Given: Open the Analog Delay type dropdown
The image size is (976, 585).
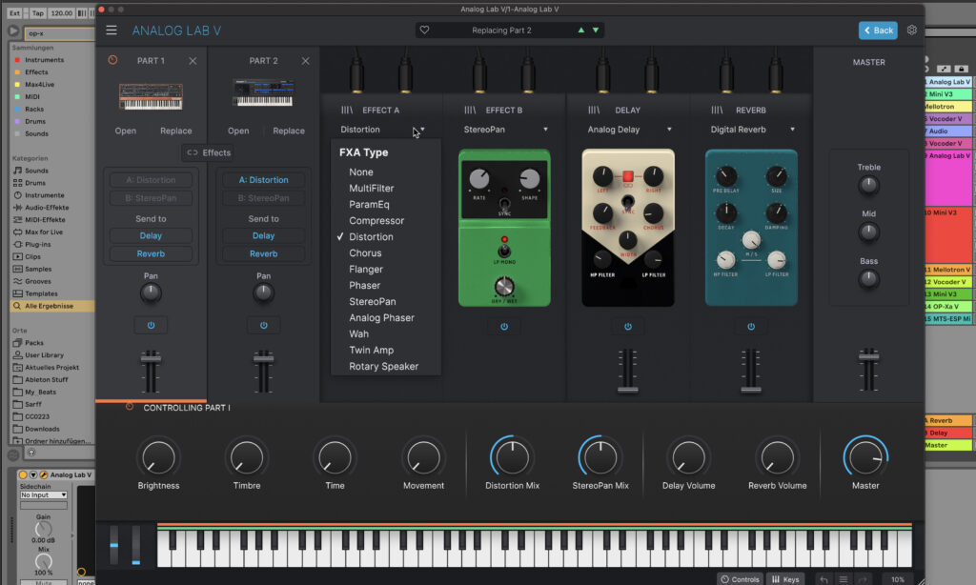Looking at the screenshot, I should coord(629,130).
